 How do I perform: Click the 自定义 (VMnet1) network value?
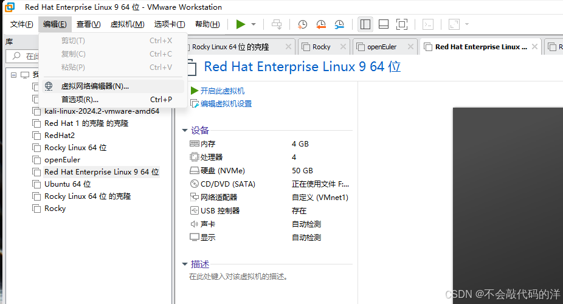[320, 198]
